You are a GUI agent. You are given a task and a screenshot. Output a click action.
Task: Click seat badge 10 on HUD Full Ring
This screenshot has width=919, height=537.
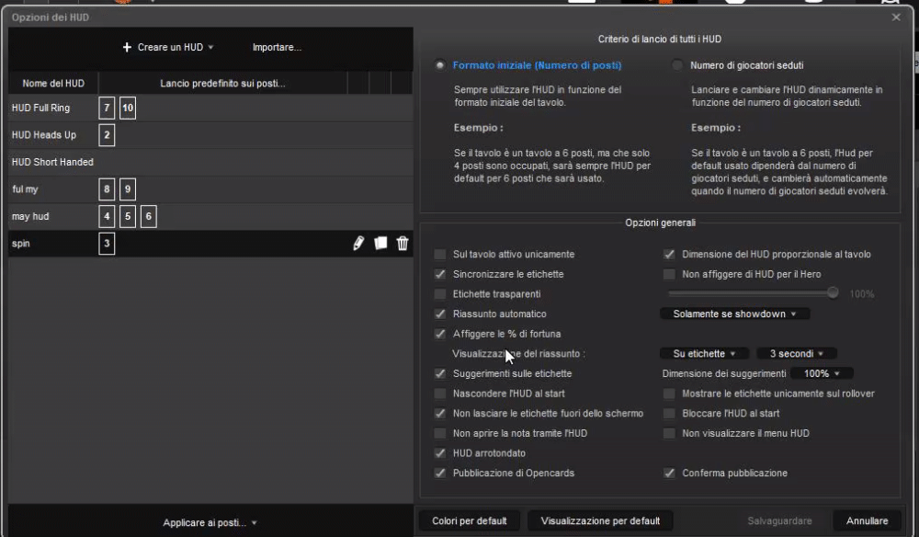[x=128, y=108]
